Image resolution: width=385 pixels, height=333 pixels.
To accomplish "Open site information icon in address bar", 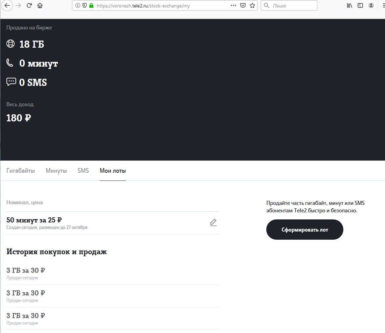I will click(x=77, y=5).
